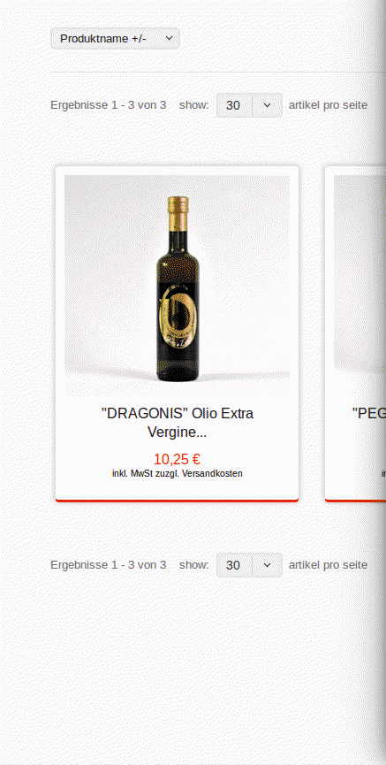Click the lower show: label

[194, 565]
